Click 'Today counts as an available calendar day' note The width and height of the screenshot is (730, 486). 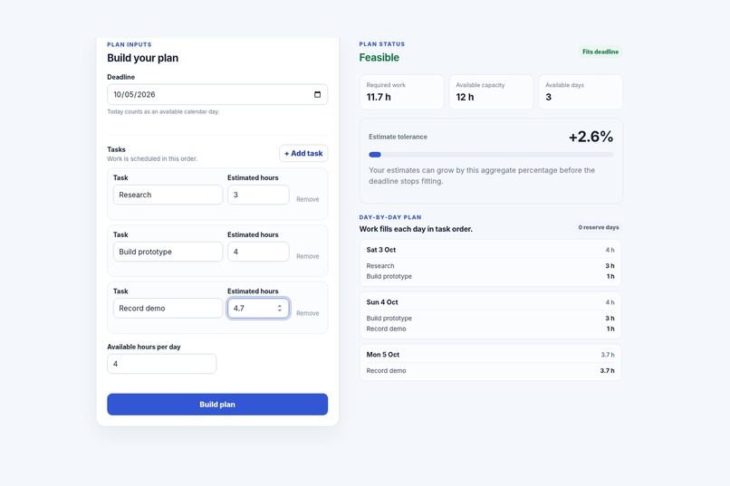[163, 111]
